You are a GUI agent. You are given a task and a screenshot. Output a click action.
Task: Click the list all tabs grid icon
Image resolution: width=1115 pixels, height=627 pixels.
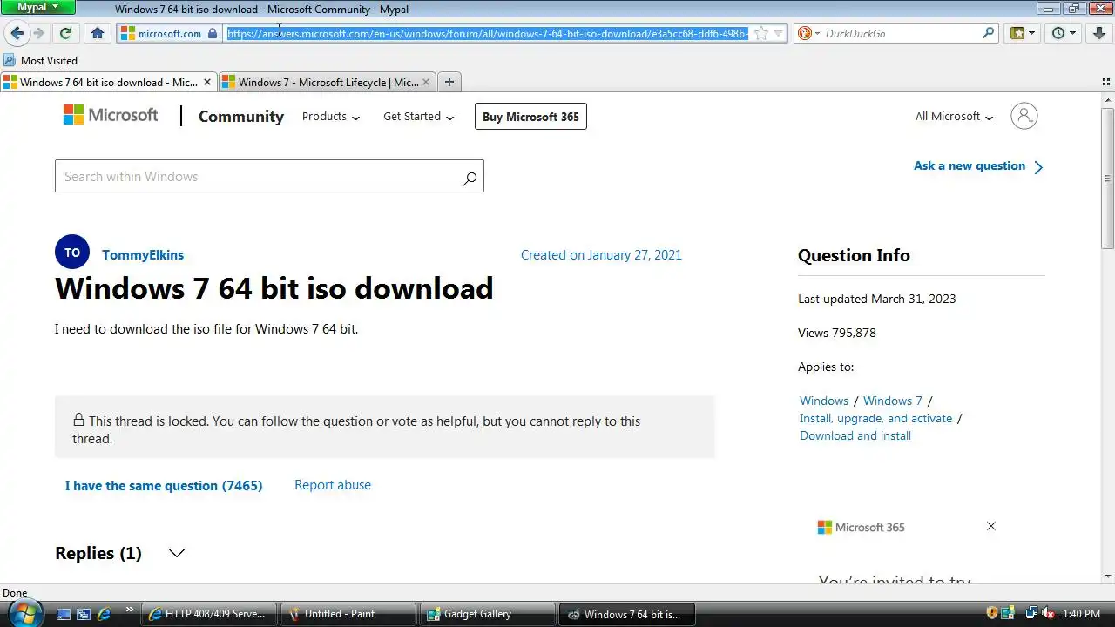(x=1106, y=82)
